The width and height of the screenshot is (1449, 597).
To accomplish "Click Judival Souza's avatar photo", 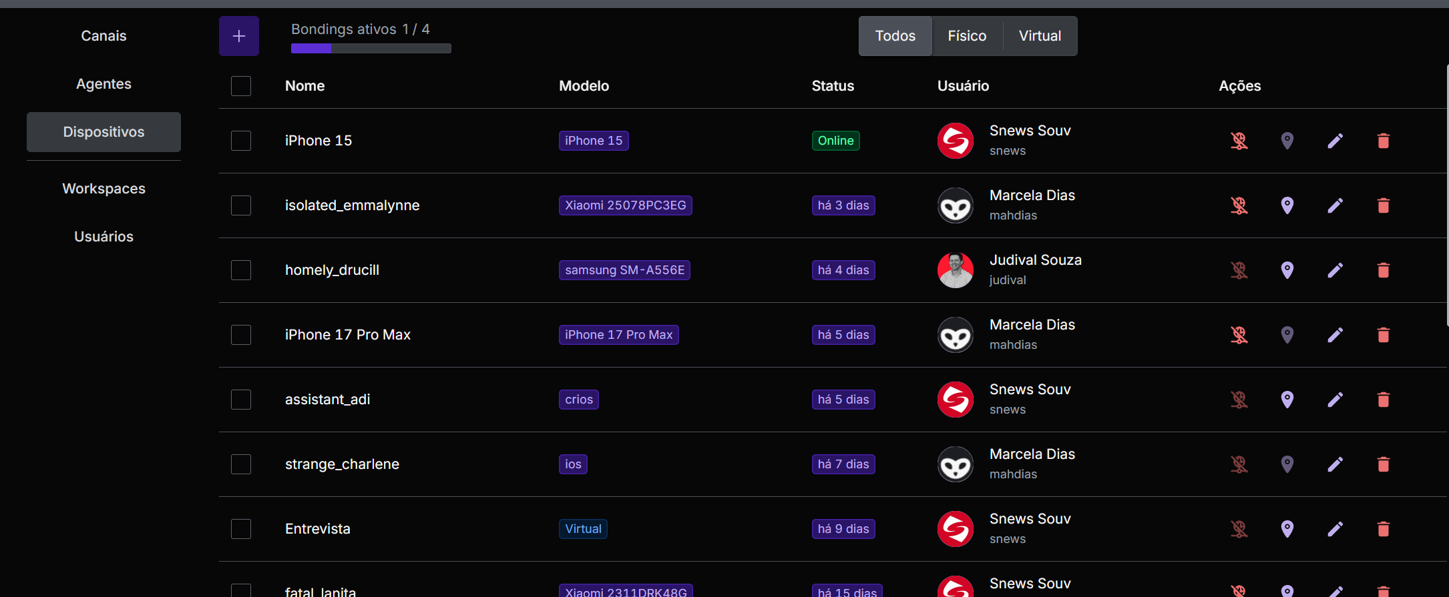I will 956,270.
